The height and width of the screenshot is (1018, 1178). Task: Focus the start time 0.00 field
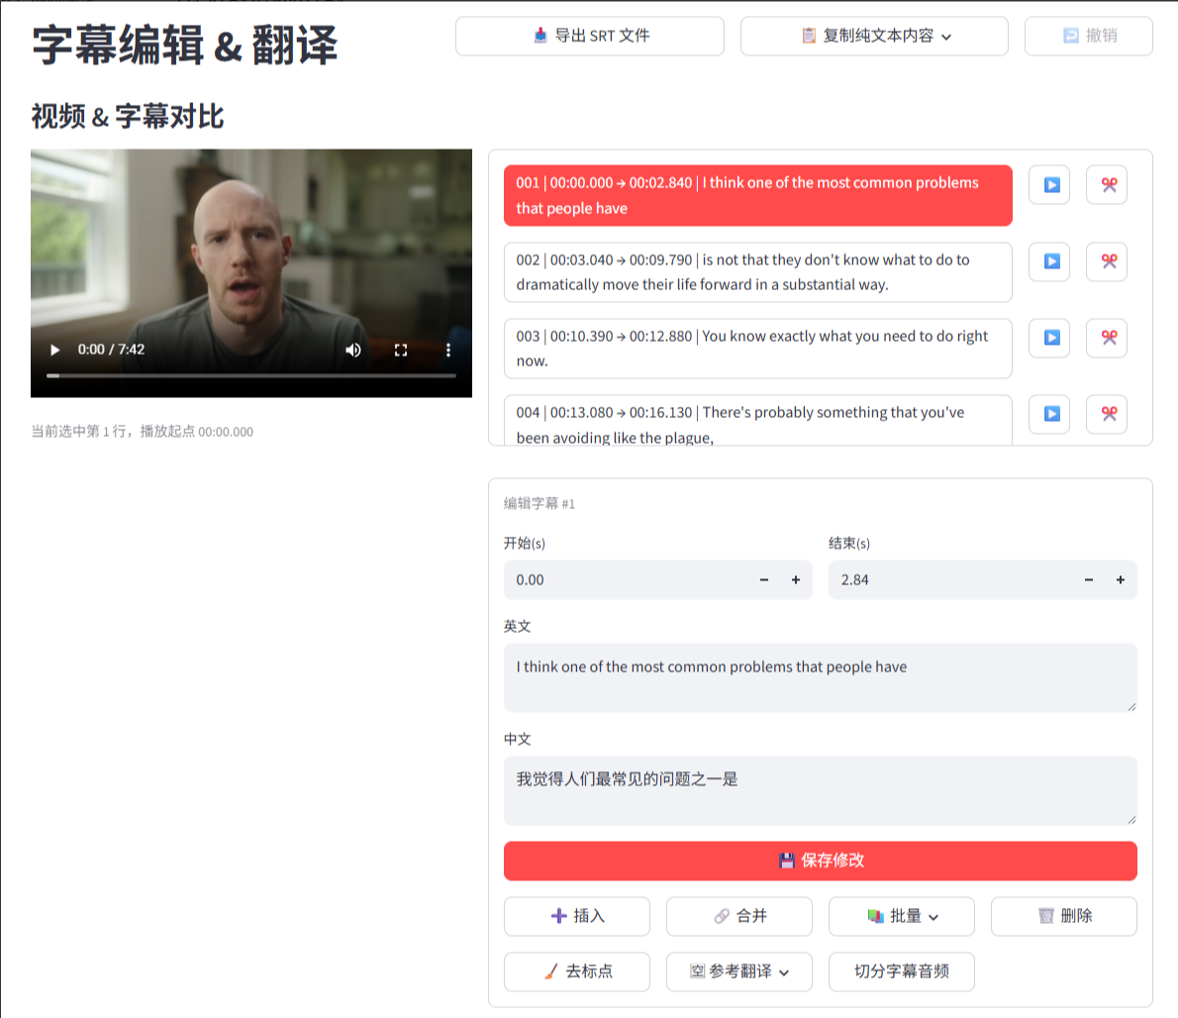pos(627,580)
